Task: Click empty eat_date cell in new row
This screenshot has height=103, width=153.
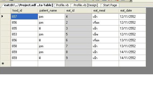Action: point(132,64)
